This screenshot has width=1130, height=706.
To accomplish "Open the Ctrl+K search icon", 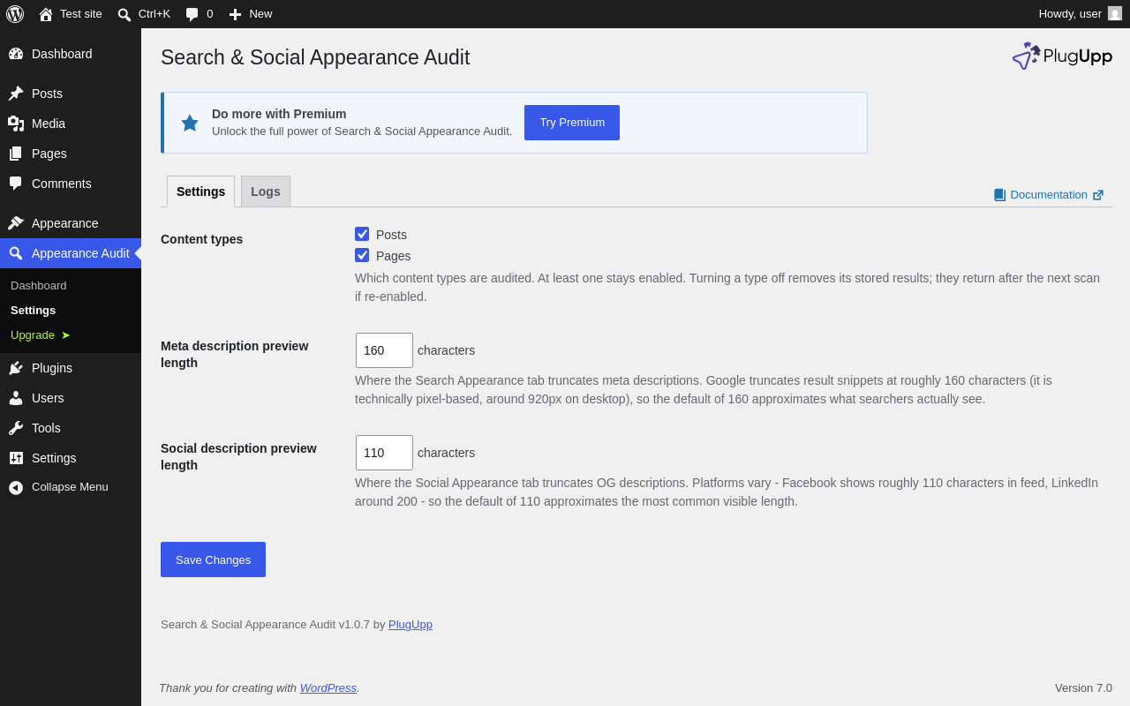I will coord(124,14).
